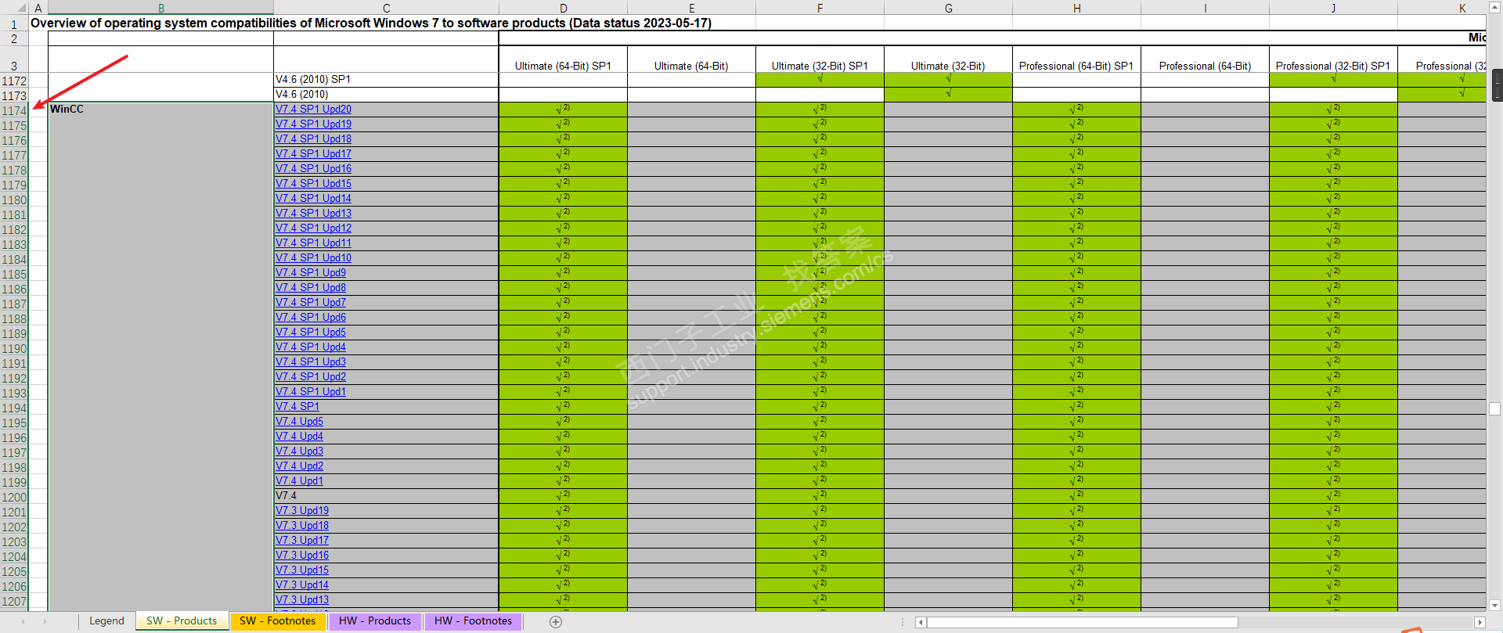Click the V7.4 SP1 link in row 1194
This screenshot has height=633, width=1503.
pyautogui.click(x=297, y=407)
